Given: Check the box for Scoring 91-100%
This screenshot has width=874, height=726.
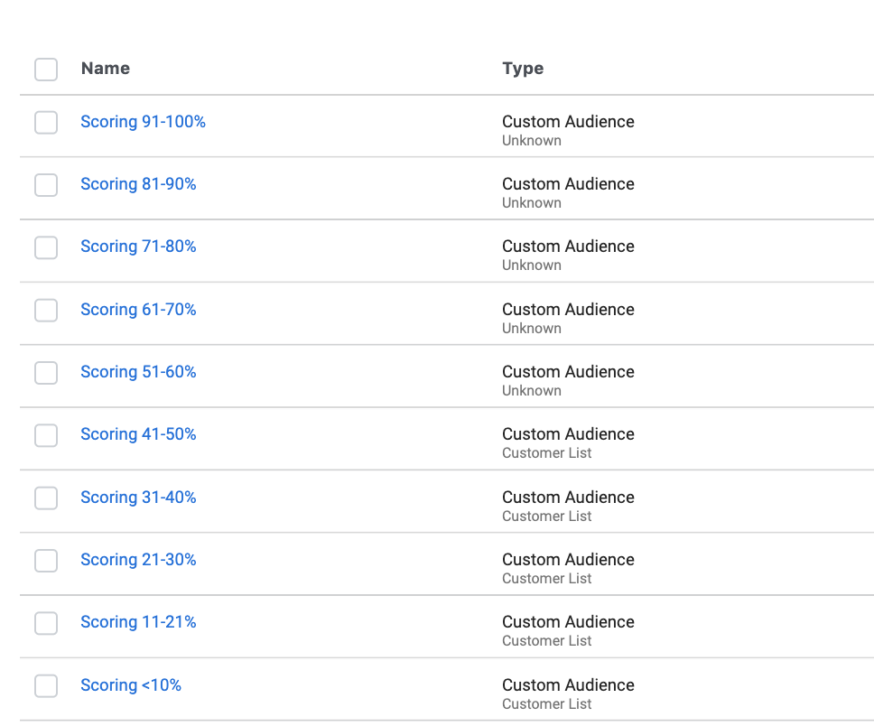Looking at the screenshot, I should 46,123.
